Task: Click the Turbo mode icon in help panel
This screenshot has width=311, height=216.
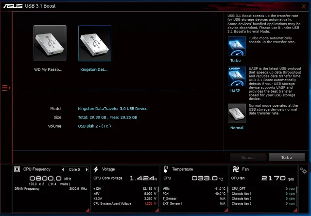Action: (237, 46)
